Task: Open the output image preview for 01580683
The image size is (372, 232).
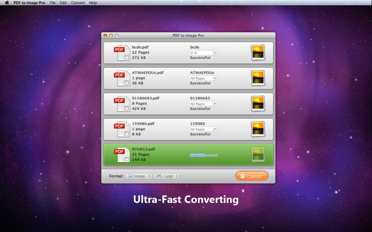Action: (x=258, y=103)
